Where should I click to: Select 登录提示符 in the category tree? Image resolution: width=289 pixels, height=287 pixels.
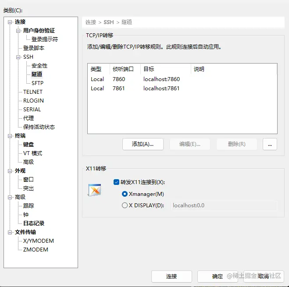tap(45, 39)
